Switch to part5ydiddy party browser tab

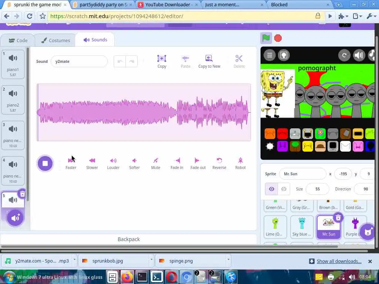coord(103,4)
